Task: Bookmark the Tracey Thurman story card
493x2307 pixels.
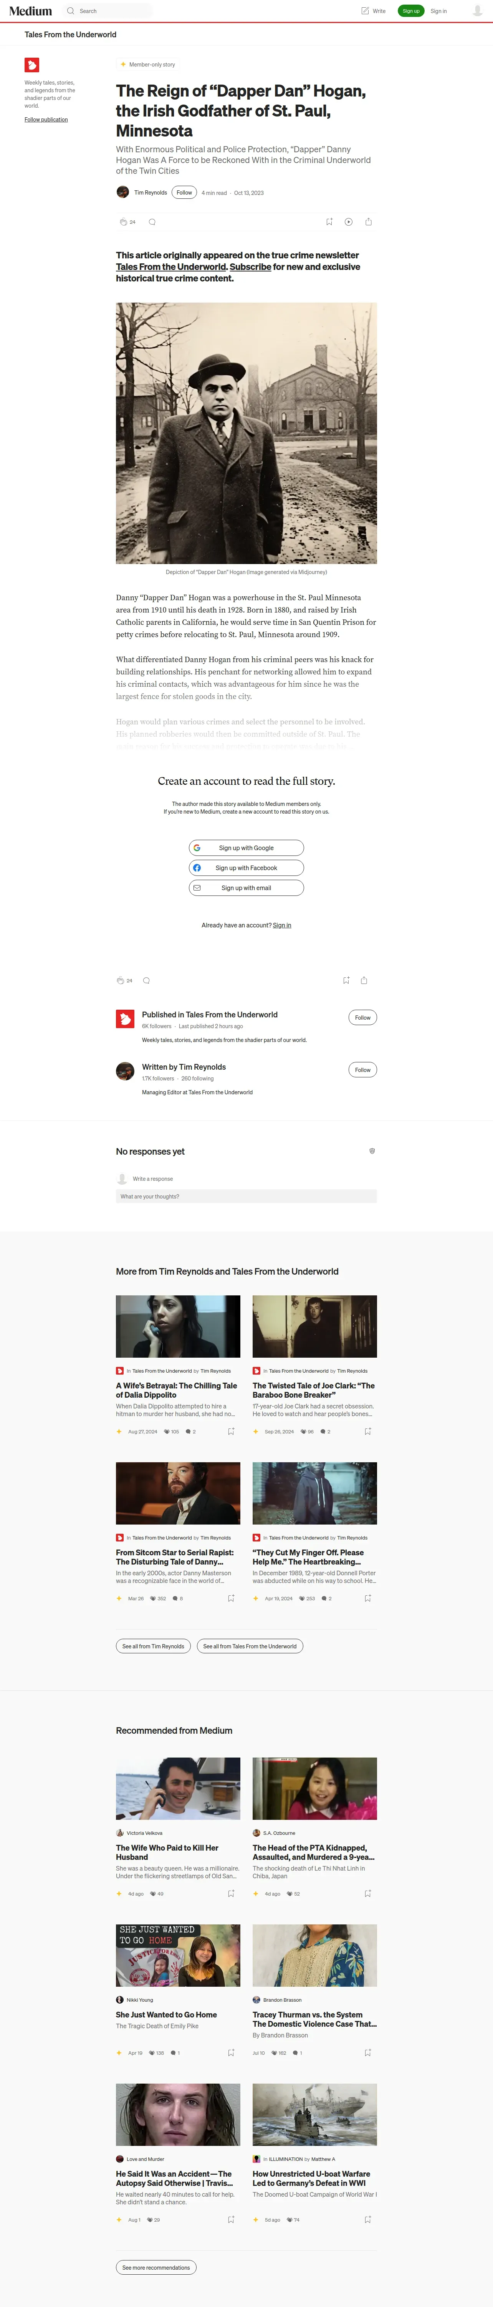Action: pos(368,2053)
